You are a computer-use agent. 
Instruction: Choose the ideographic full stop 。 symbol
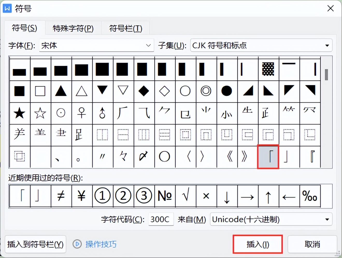(82, 157)
